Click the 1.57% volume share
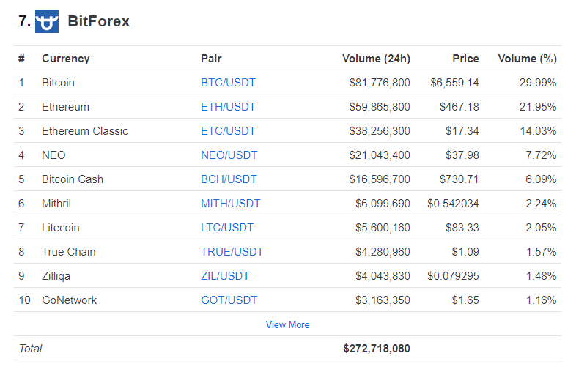Viewport: 587px width, 383px height. point(542,252)
